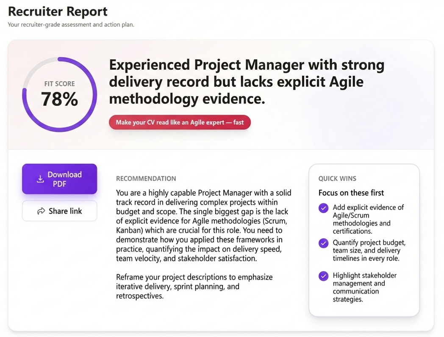Image resolution: width=444 pixels, height=337 pixels.
Task: Click the 78% Fit Score progress ring
Action: pos(59,94)
